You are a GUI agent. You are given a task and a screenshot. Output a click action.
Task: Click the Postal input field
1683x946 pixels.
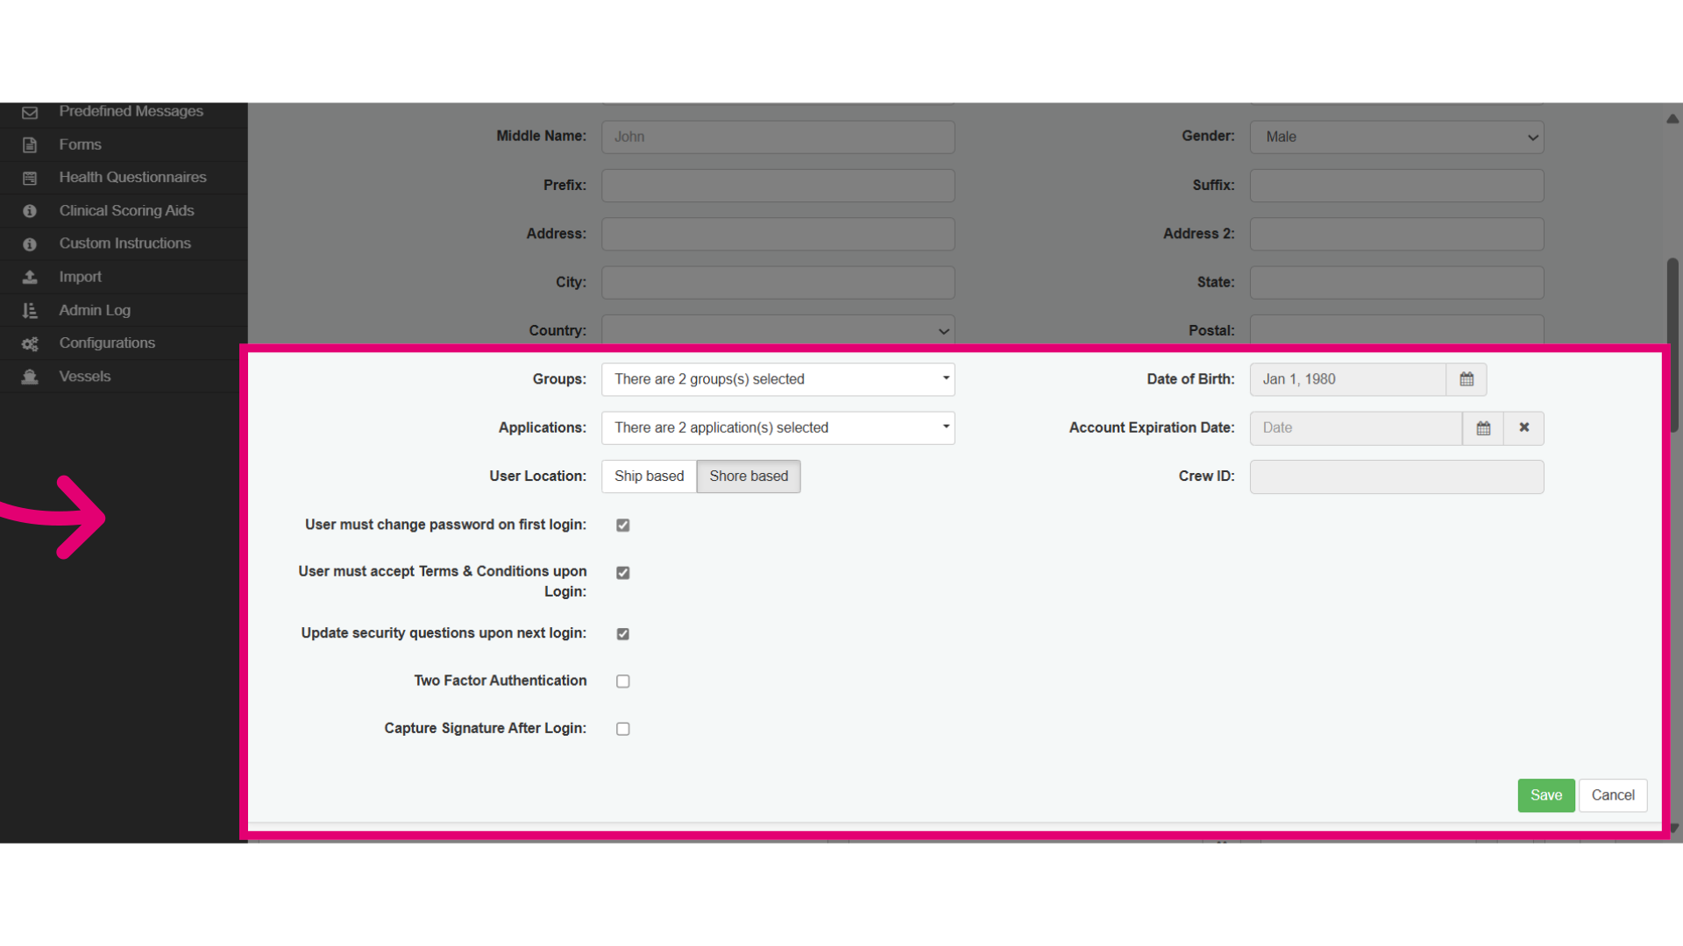(1396, 330)
